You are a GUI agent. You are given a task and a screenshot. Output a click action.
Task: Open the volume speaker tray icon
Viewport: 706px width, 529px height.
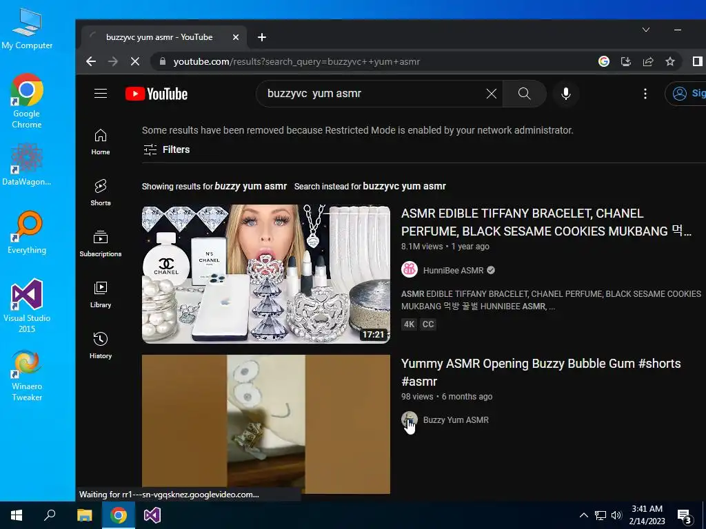pos(616,515)
